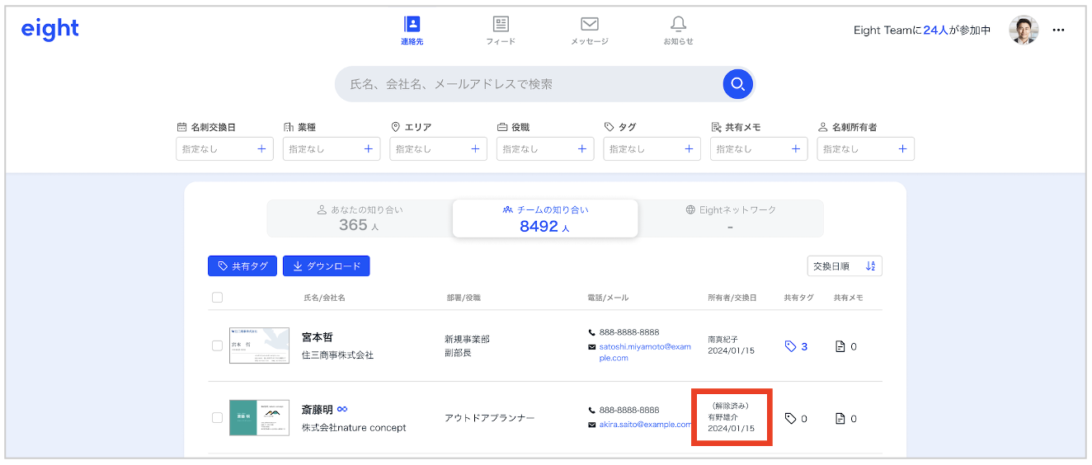The image size is (1092, 465).
Task: Switch to あなたの知り合い tab
Action: click(360, 218)
